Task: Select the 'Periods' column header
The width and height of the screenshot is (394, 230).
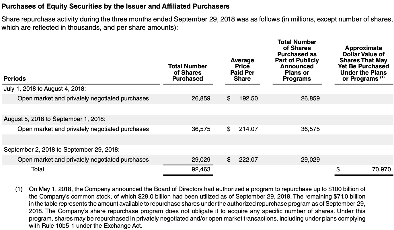Action: [15, 78]
